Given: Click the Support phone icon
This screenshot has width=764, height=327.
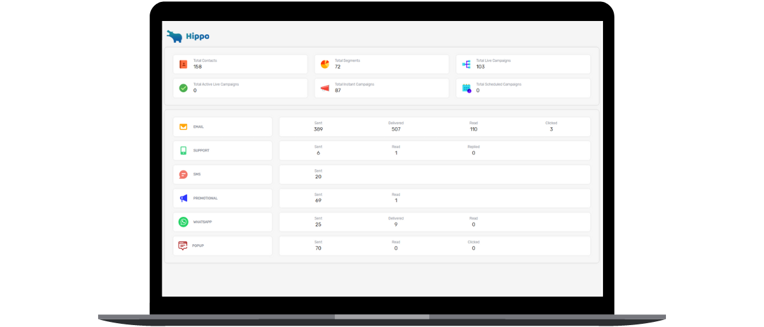Looking at the screenshot, I should (x=183, y=151).
